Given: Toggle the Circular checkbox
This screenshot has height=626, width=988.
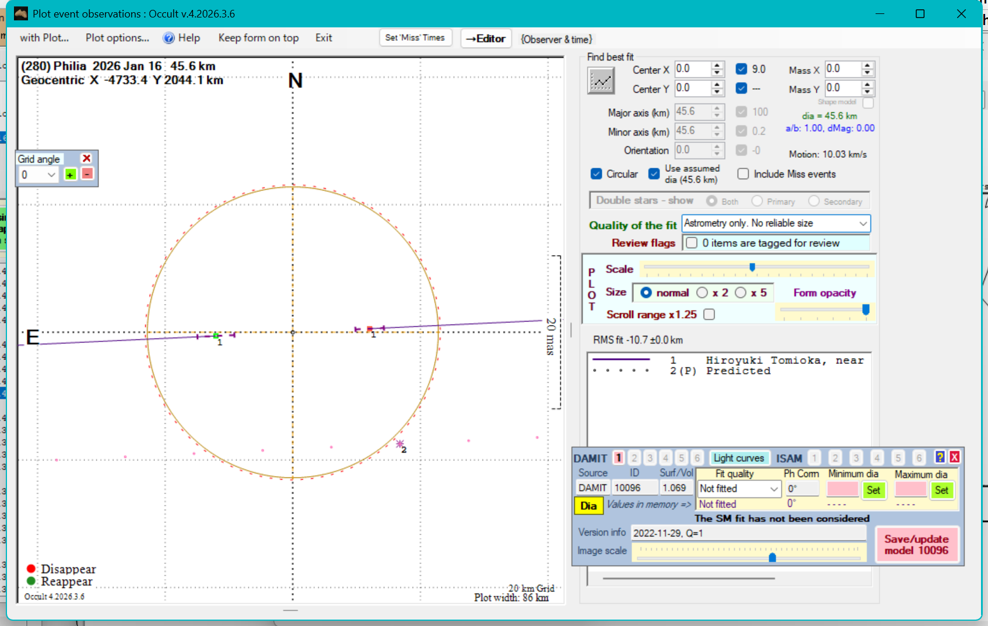Looking at the screenshot, I should [x=597, y=174].
